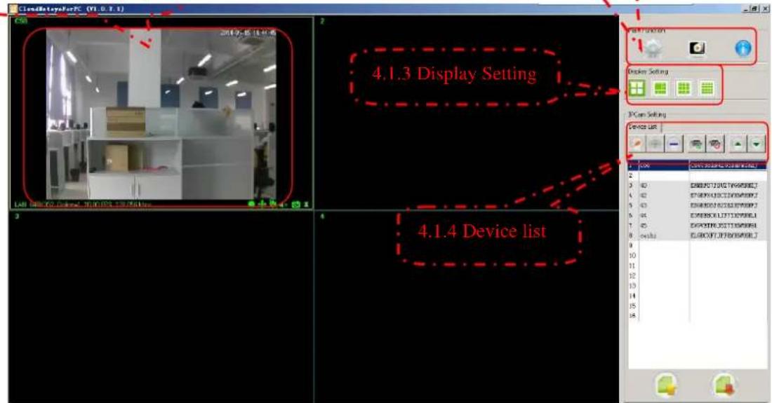Open the video playback icon
Screen dimensions: 772x403
pos(697,48)
